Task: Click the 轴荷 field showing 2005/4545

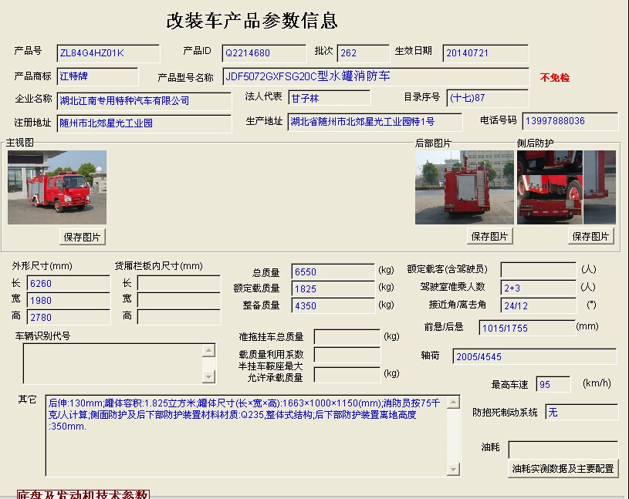Action: 535,357
